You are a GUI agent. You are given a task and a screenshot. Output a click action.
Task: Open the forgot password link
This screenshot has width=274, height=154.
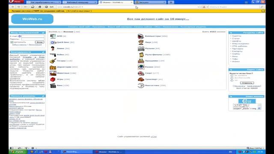(x=19, y=44)
